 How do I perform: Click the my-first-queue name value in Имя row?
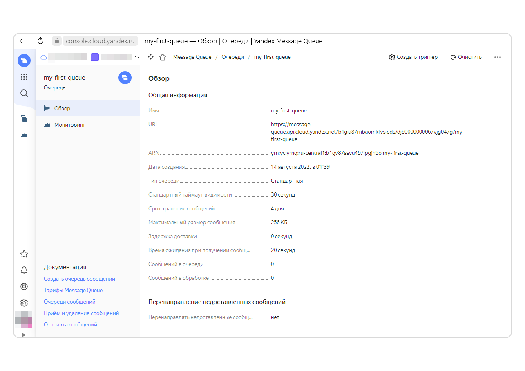(289, 111)
